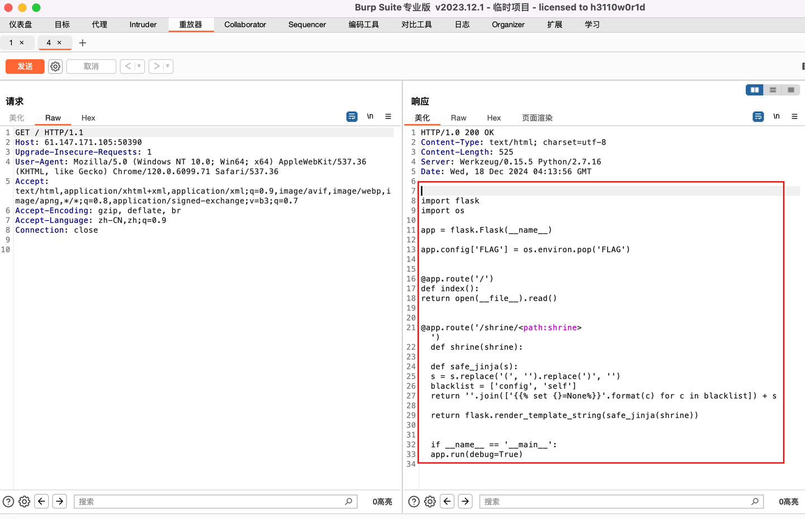Select side-by-side layout view icon
Image resolution: width=805 pixels, height=519 pixels.
point(754,90)
